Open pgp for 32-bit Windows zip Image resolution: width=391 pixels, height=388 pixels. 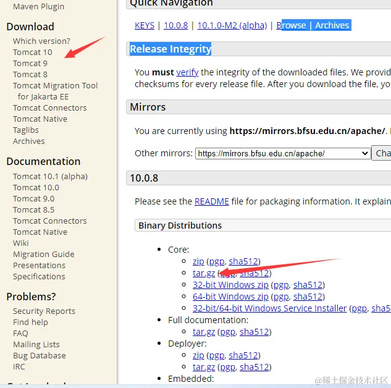pyautogui.click(x=281, y=285)
